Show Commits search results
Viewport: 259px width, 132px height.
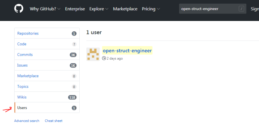click(47, 55)
